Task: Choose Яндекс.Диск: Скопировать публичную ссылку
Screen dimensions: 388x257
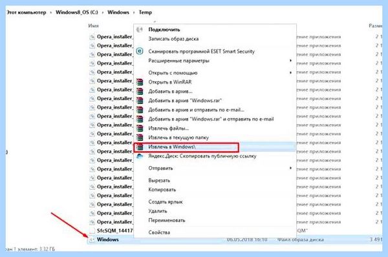Action: click(202, 156)
